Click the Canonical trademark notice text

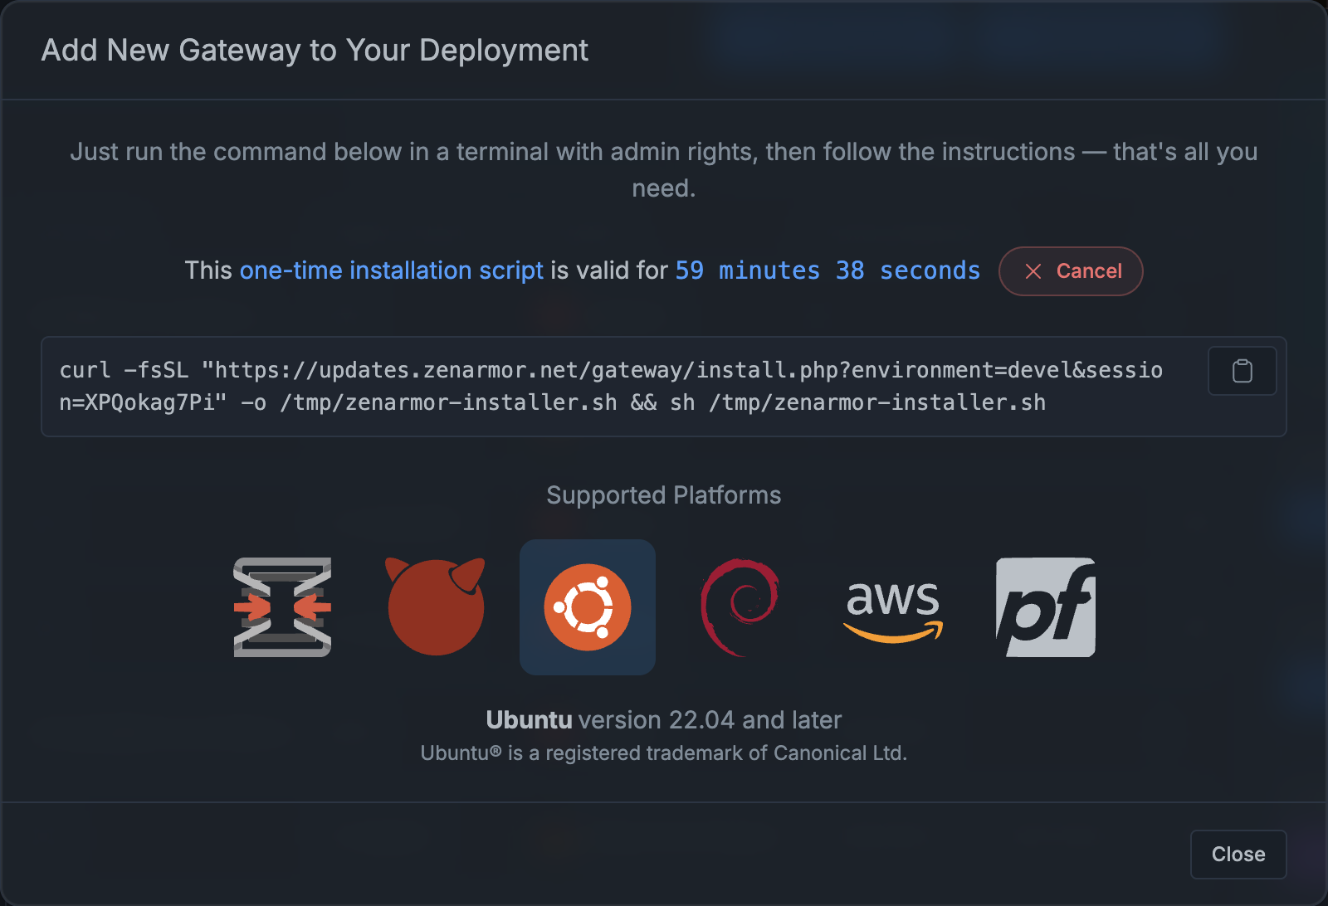[x=663, y=753]
